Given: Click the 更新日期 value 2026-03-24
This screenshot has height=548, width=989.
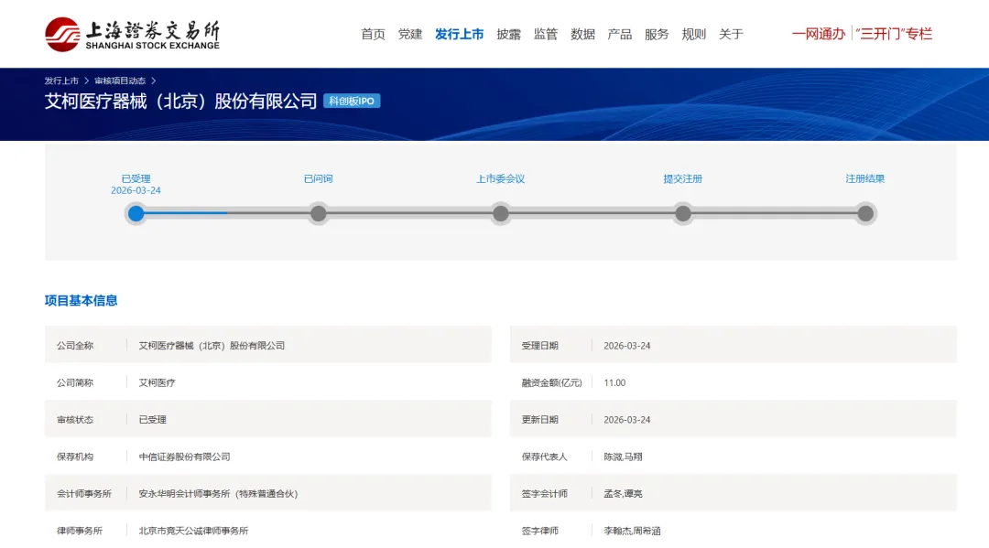Looking at the screenshot, I should pyautogui.click(x=627, y=420).
